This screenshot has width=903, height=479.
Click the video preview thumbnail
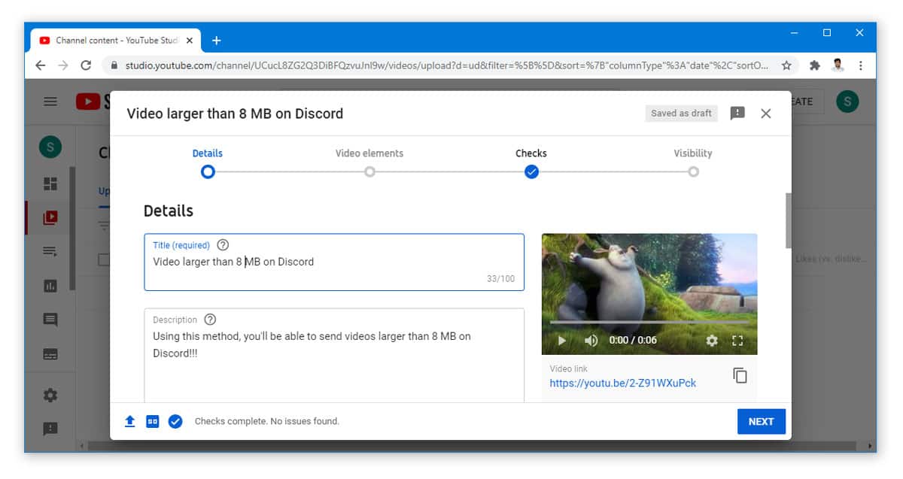pyautogui.click(x=649, y=294)
